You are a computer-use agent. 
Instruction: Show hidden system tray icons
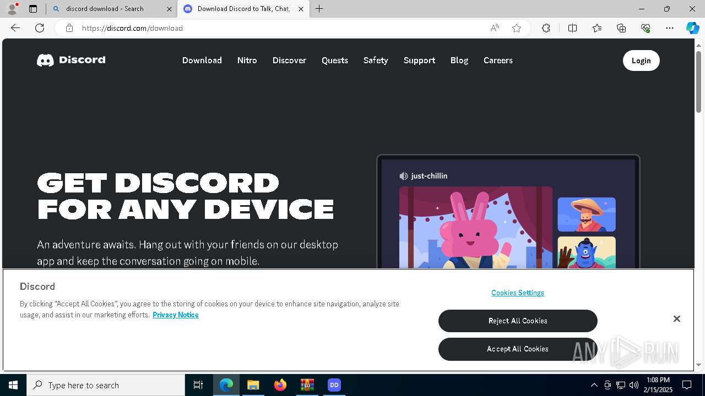(x=594, y=385)
